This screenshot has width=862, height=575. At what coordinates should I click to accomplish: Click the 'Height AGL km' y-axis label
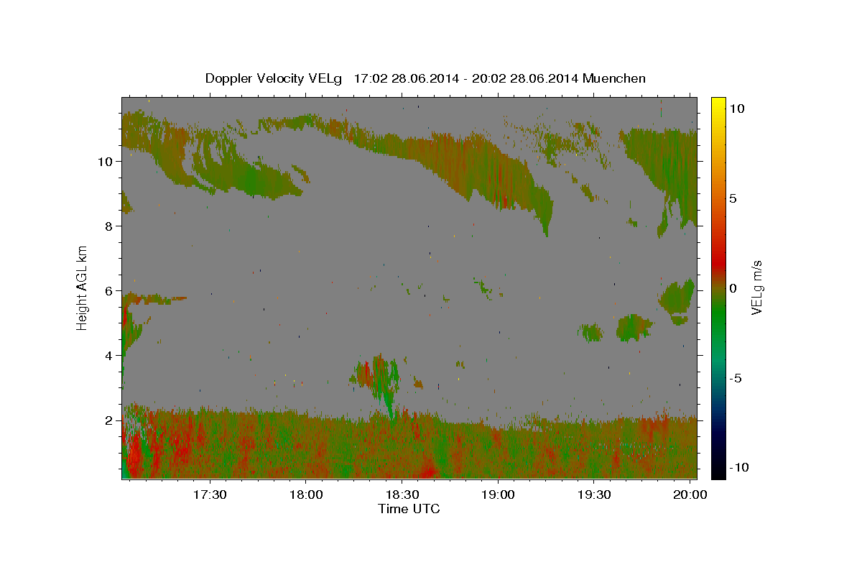[83, 287]
